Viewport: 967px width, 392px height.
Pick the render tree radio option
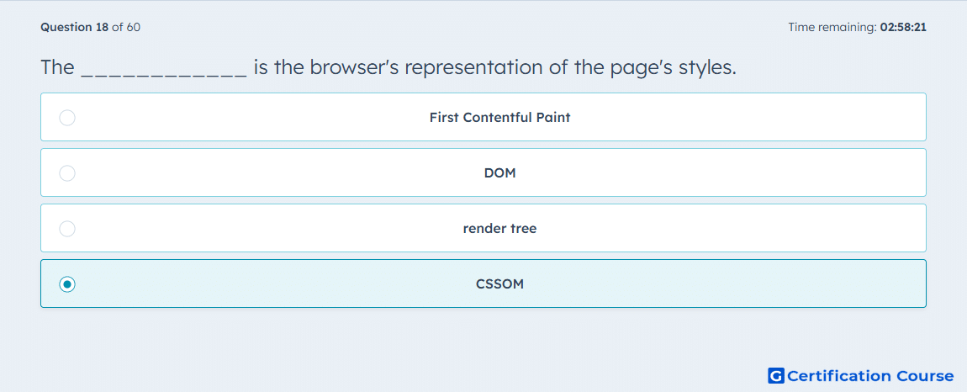(67, 229)
